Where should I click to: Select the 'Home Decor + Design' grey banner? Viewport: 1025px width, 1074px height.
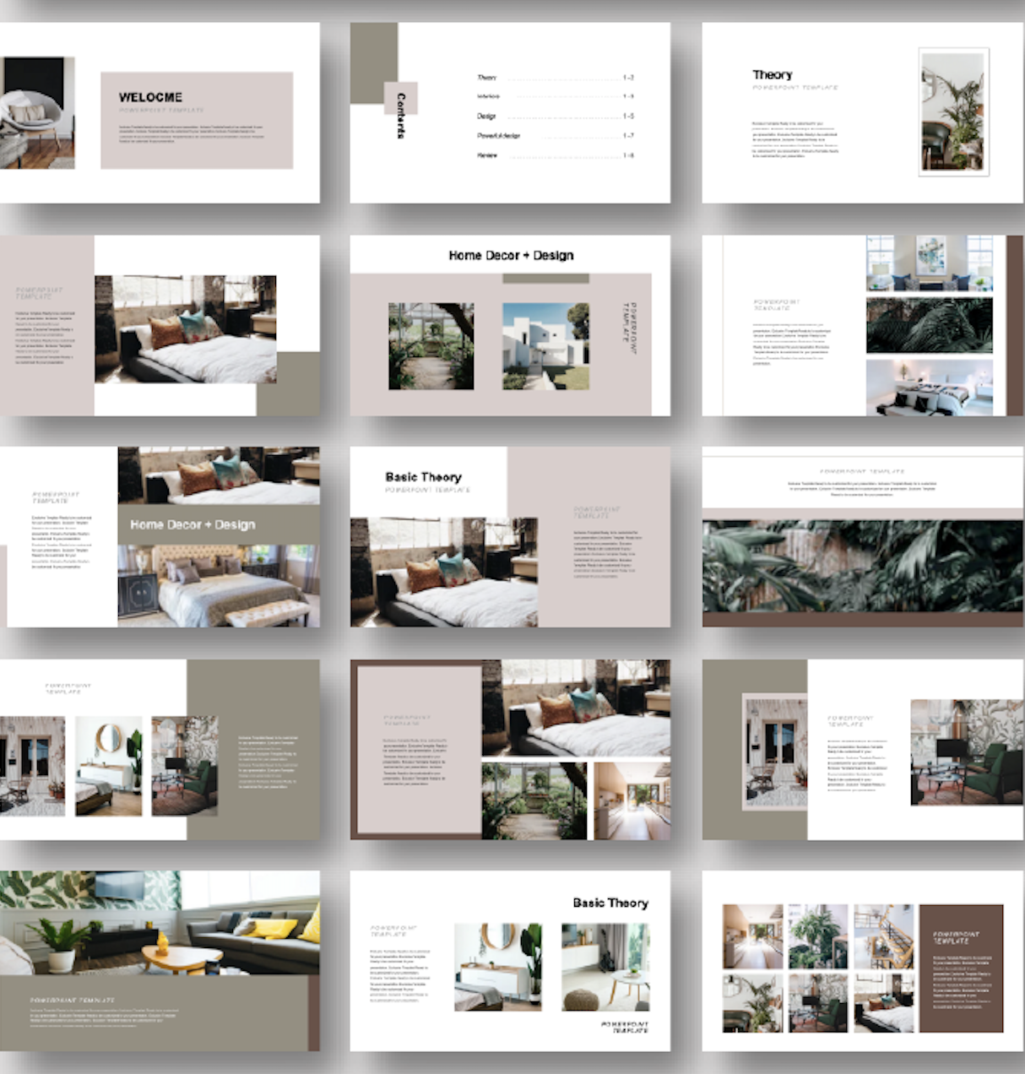[x=218, y=524]
